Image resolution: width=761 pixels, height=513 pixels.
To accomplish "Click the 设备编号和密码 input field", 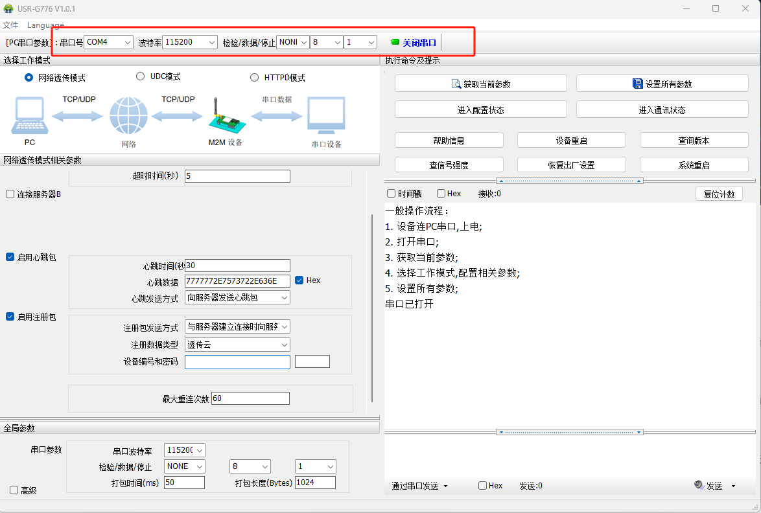I will click(x=237, y=362).
